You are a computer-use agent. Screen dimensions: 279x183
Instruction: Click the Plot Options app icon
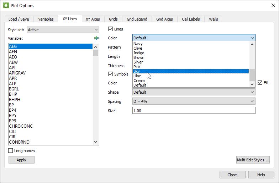click(5, 6)
